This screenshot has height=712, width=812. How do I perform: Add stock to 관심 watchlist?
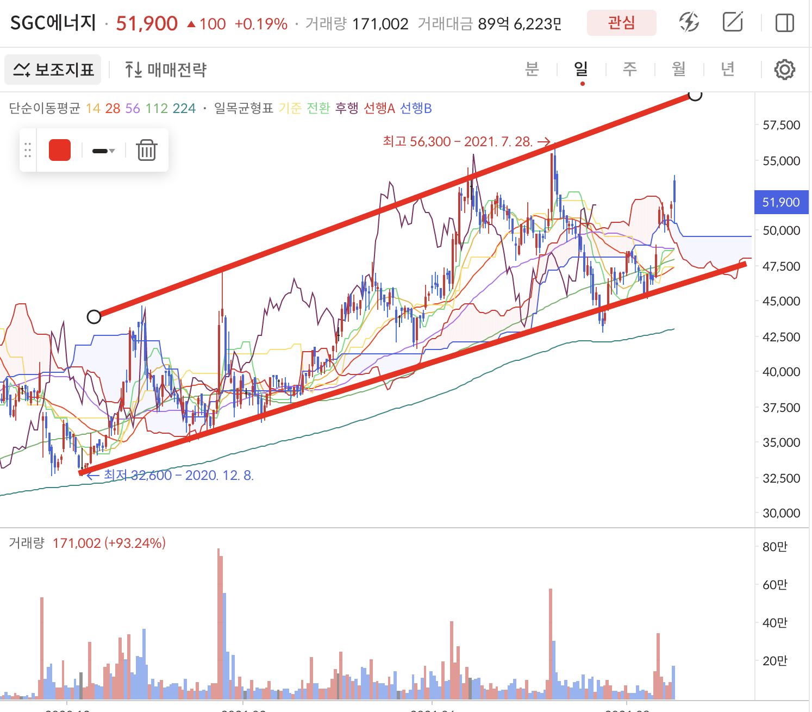[x=621, y=23]
